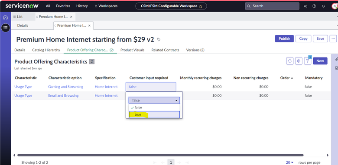This screenshot has height=165, width=338.
Task: Sort by Order column header
Action: (286, 78)
